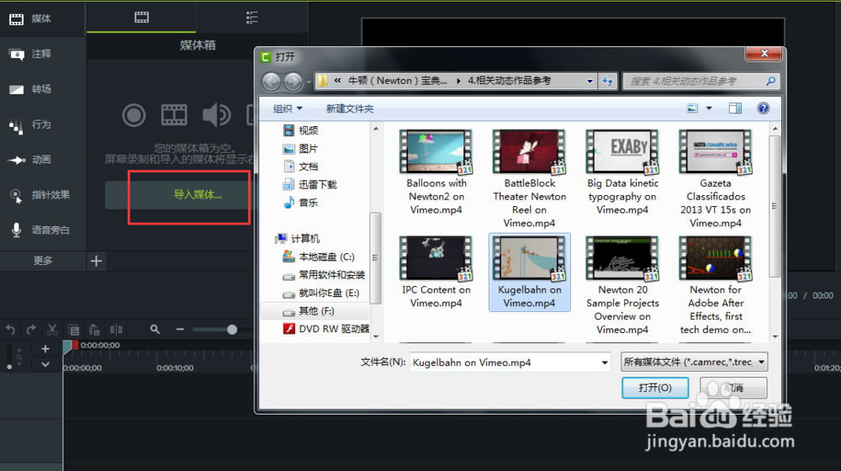Click the blue help question mark icon

pyautogui.click(x=764, y=108)
